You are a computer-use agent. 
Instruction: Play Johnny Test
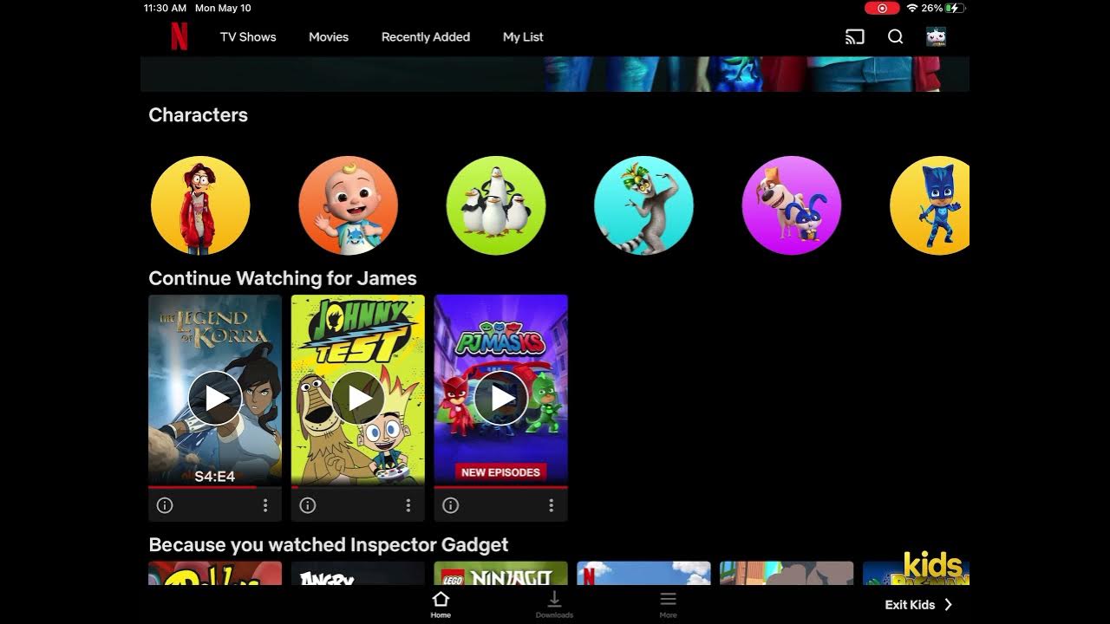[x=358, y=398]
